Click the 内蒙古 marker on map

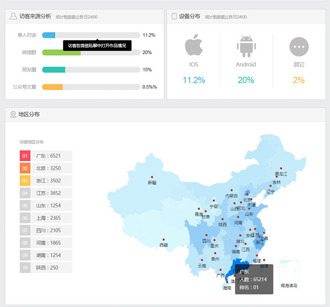[231, 190]
